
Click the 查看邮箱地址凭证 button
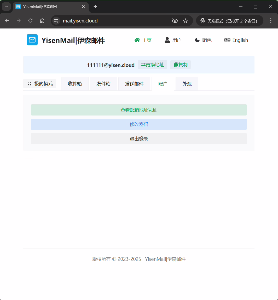coord(139,110)
